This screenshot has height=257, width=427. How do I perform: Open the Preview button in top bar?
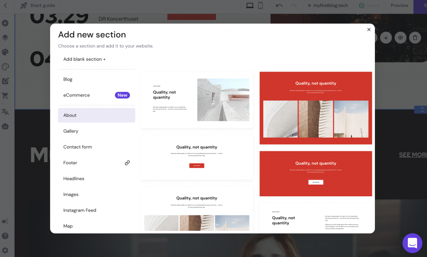(399, 5)
